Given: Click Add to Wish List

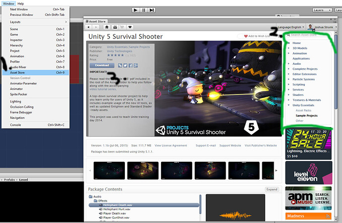Looking at the screenshot, I should [x=257, y=36].
